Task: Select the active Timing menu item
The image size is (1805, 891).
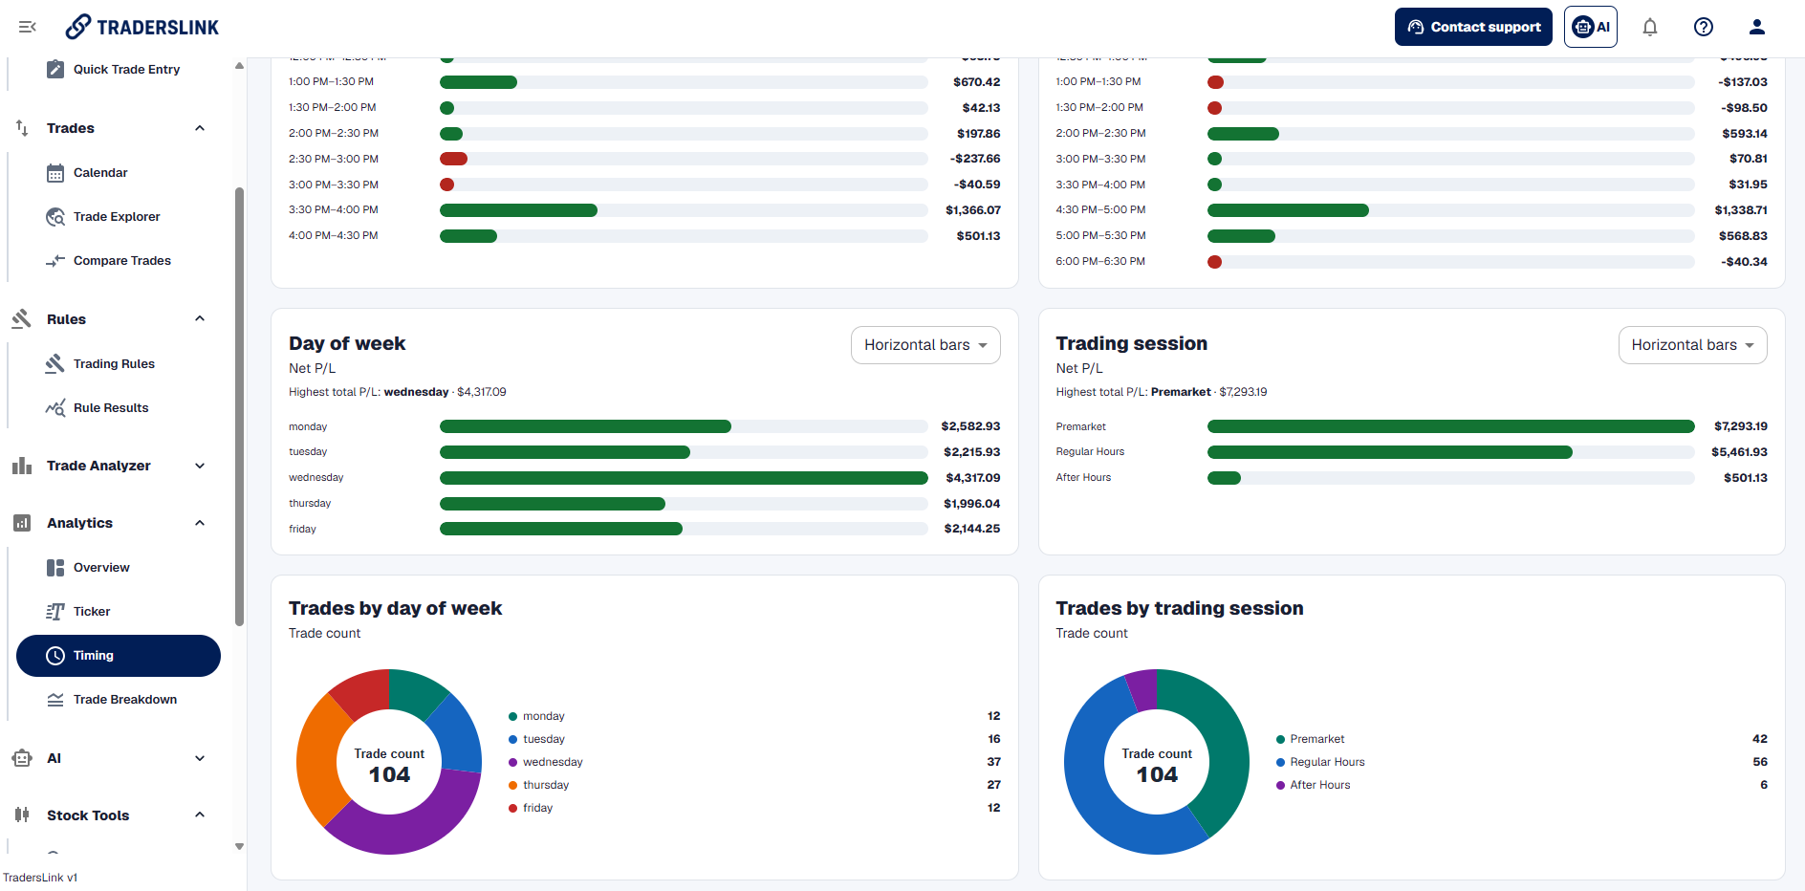Action: point(119,656)
